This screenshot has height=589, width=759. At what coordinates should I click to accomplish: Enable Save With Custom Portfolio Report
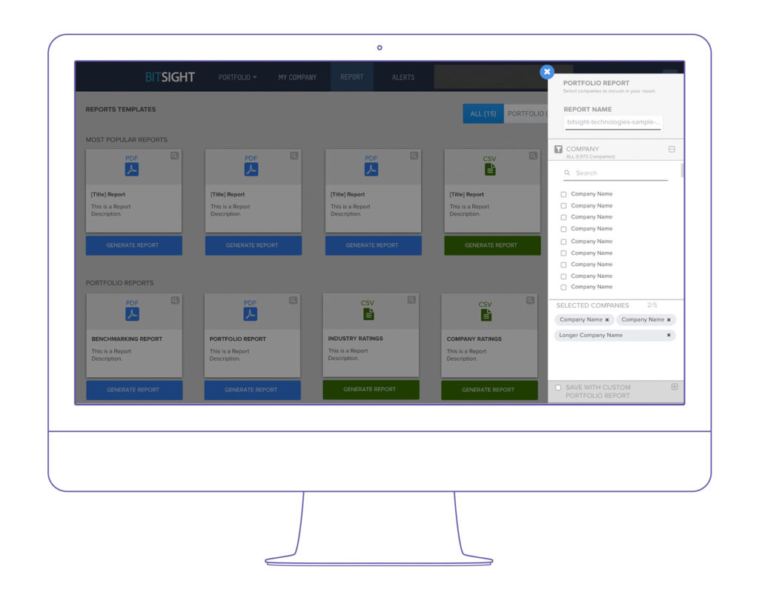(558, 387)
